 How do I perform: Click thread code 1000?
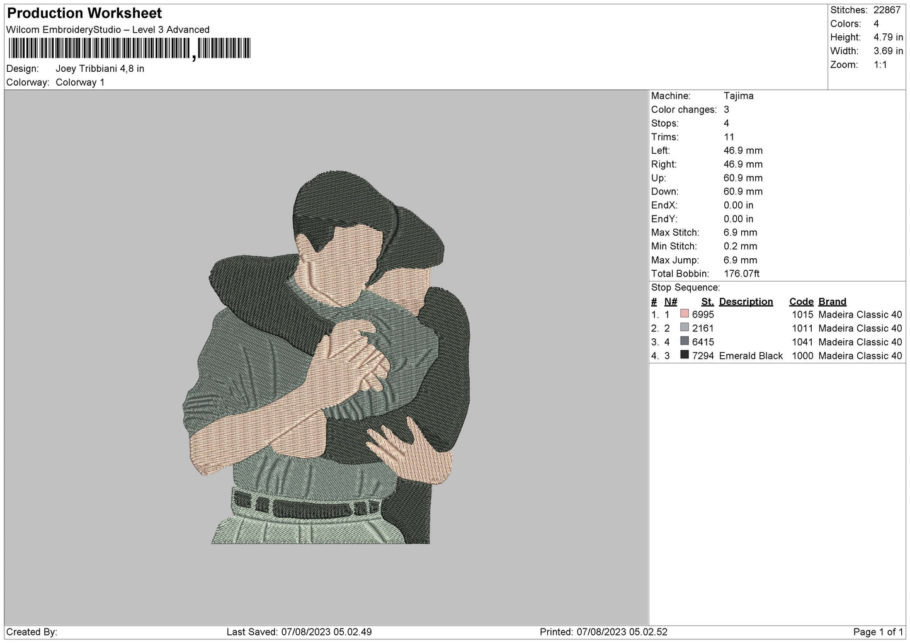[x=802, y=356]
